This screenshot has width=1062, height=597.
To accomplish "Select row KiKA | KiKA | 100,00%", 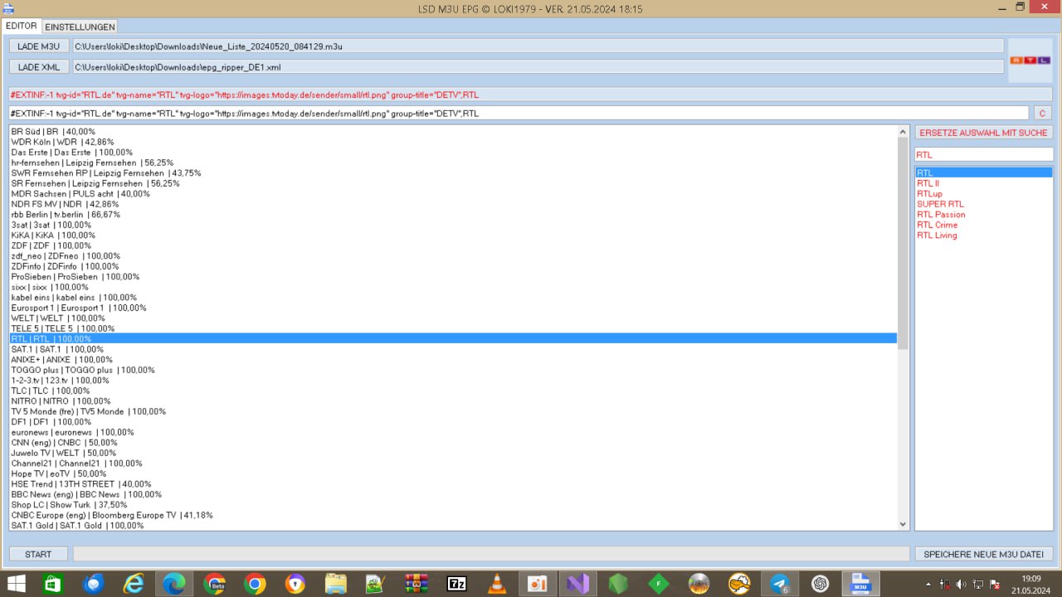I will [x=453, y=235].
